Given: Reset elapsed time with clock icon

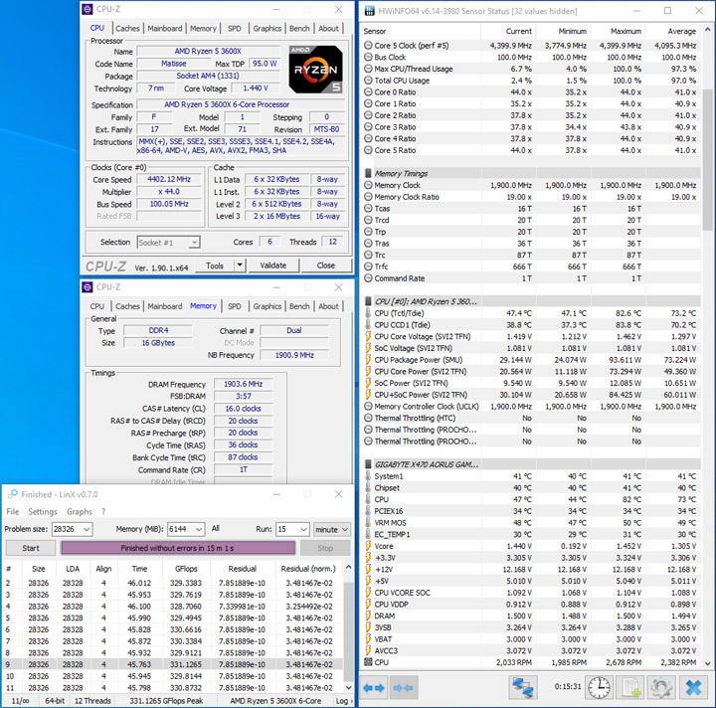Looking at the screenshot, I should pos(599,687).
